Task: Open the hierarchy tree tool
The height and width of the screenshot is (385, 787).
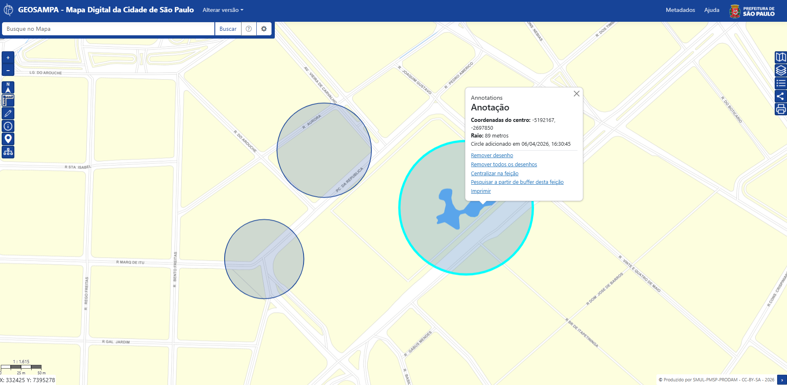Action: (x=8, y=152)
